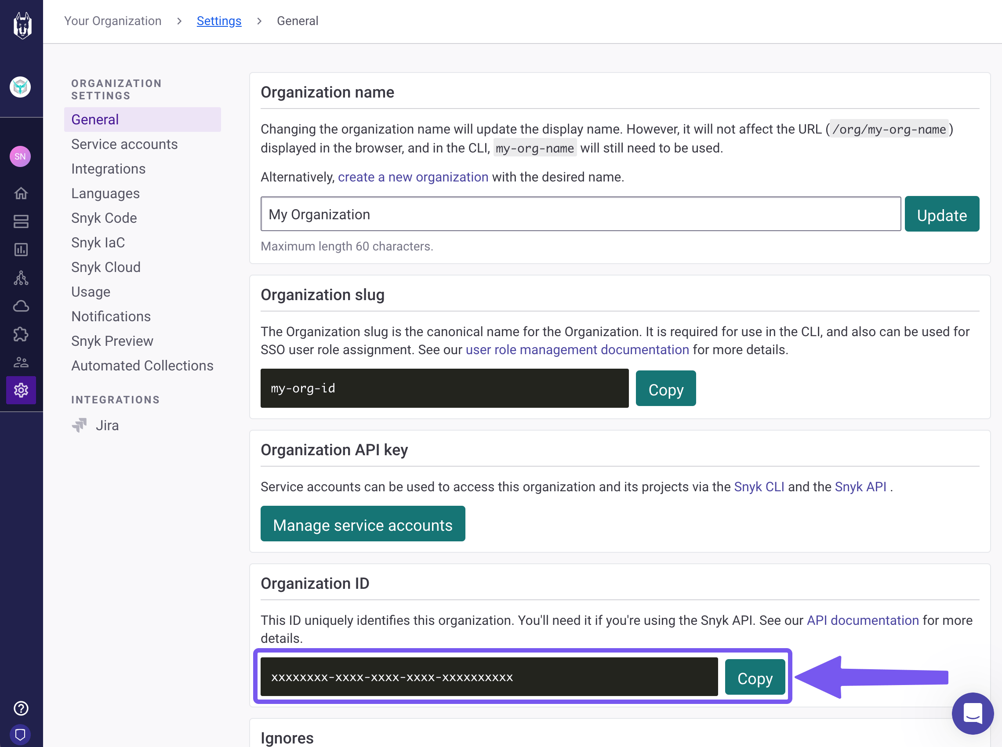
Task: Go to the Dashboard home icon
Action: (x=21, y=193)
